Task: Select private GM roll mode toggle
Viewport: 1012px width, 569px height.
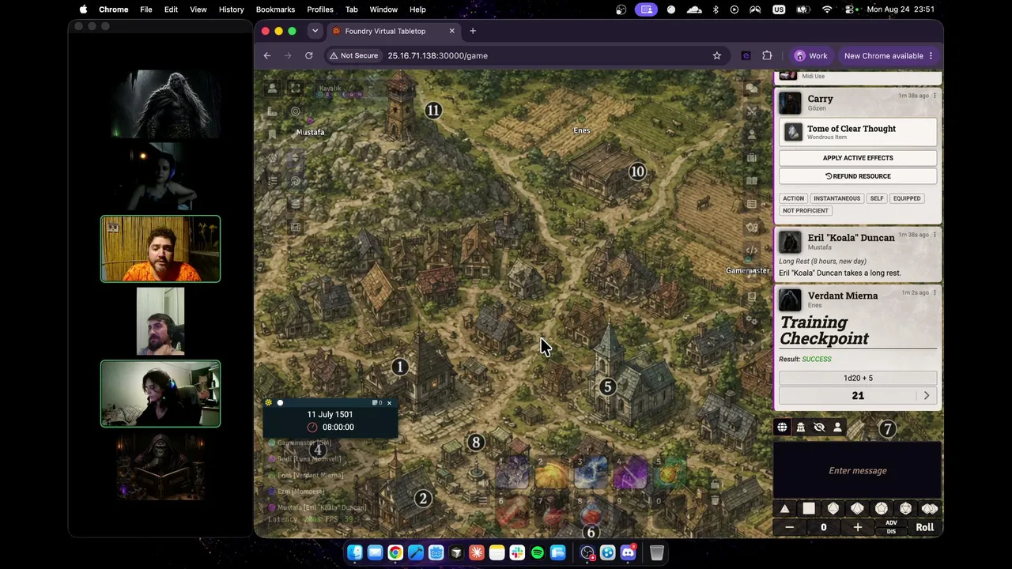Action: [800, 428]
